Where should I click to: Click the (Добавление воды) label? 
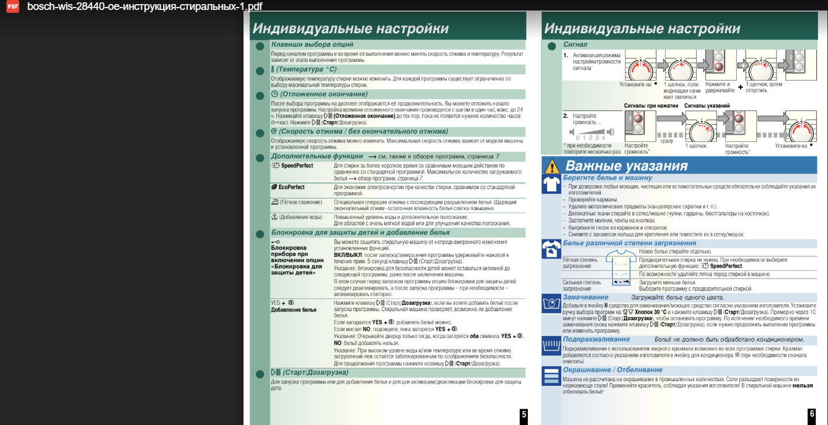[x=300, y=217]
